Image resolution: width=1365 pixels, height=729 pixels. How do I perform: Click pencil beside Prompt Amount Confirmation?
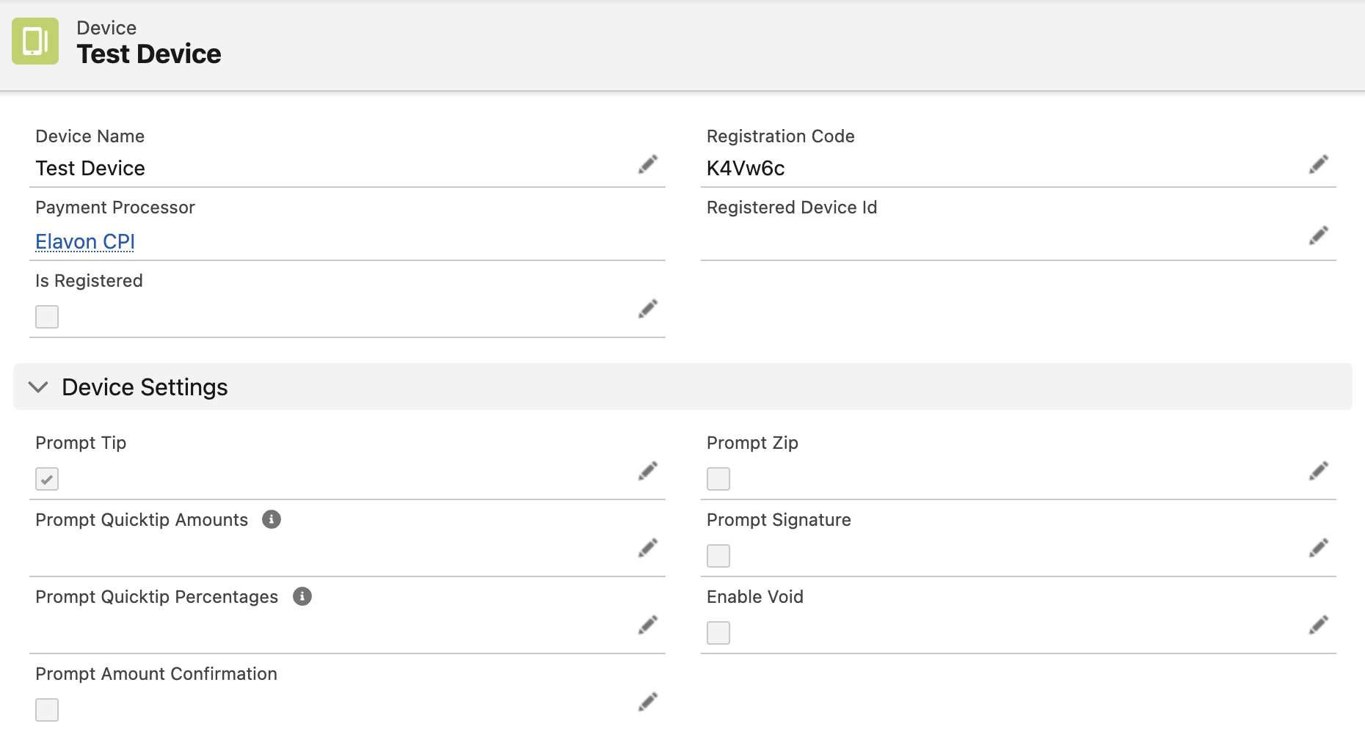pos(647,702)
